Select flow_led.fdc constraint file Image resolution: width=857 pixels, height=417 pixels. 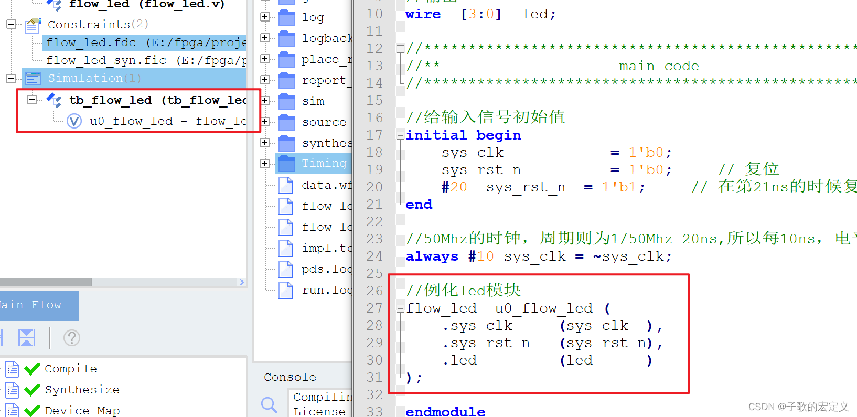[144, 42]
